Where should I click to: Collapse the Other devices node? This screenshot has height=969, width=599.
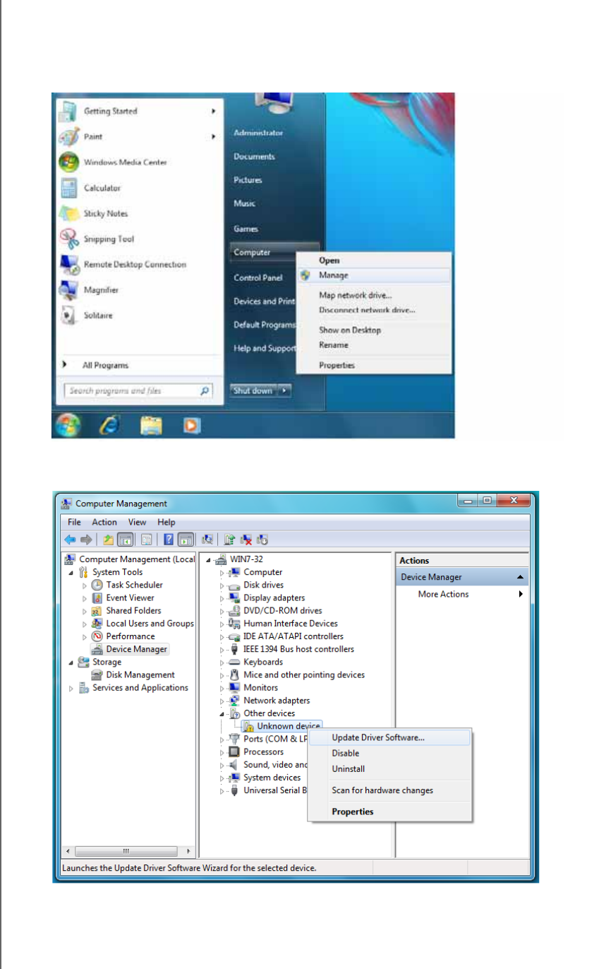(x=222, y=713)
